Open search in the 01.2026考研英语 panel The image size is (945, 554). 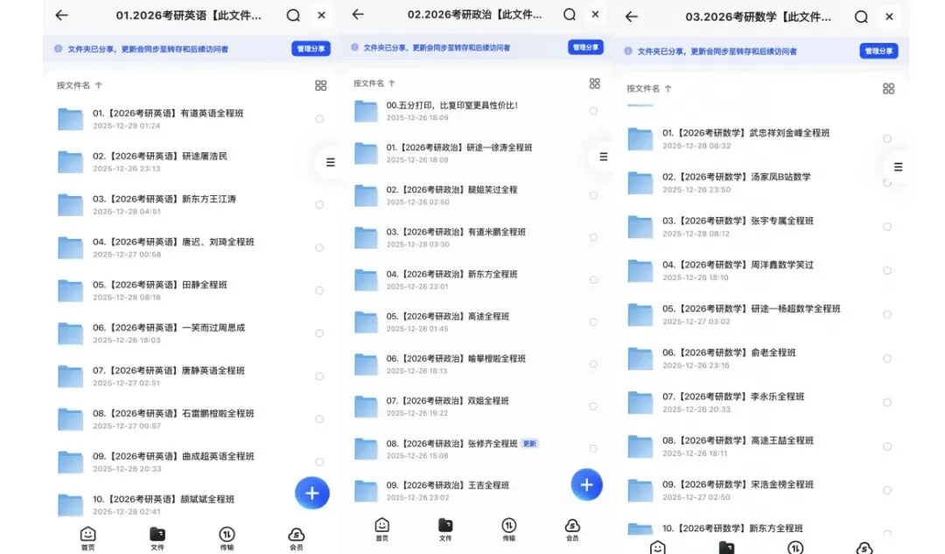tap(293, 15)
